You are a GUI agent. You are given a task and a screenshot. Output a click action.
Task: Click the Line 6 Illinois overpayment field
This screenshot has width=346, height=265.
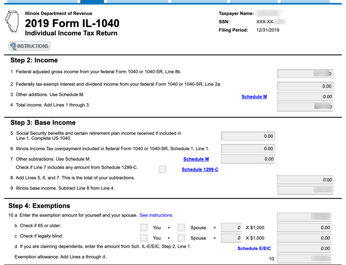pos(248,148)
